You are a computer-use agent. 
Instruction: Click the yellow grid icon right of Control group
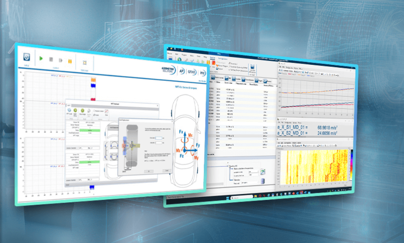(85, 62)
